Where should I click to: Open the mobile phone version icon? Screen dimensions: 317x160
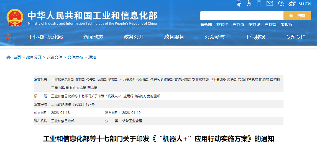[259, 3]
